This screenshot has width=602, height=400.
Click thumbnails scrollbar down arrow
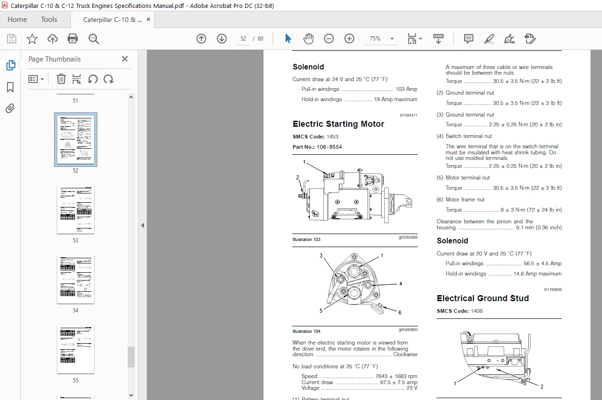[x=131, y=395]
